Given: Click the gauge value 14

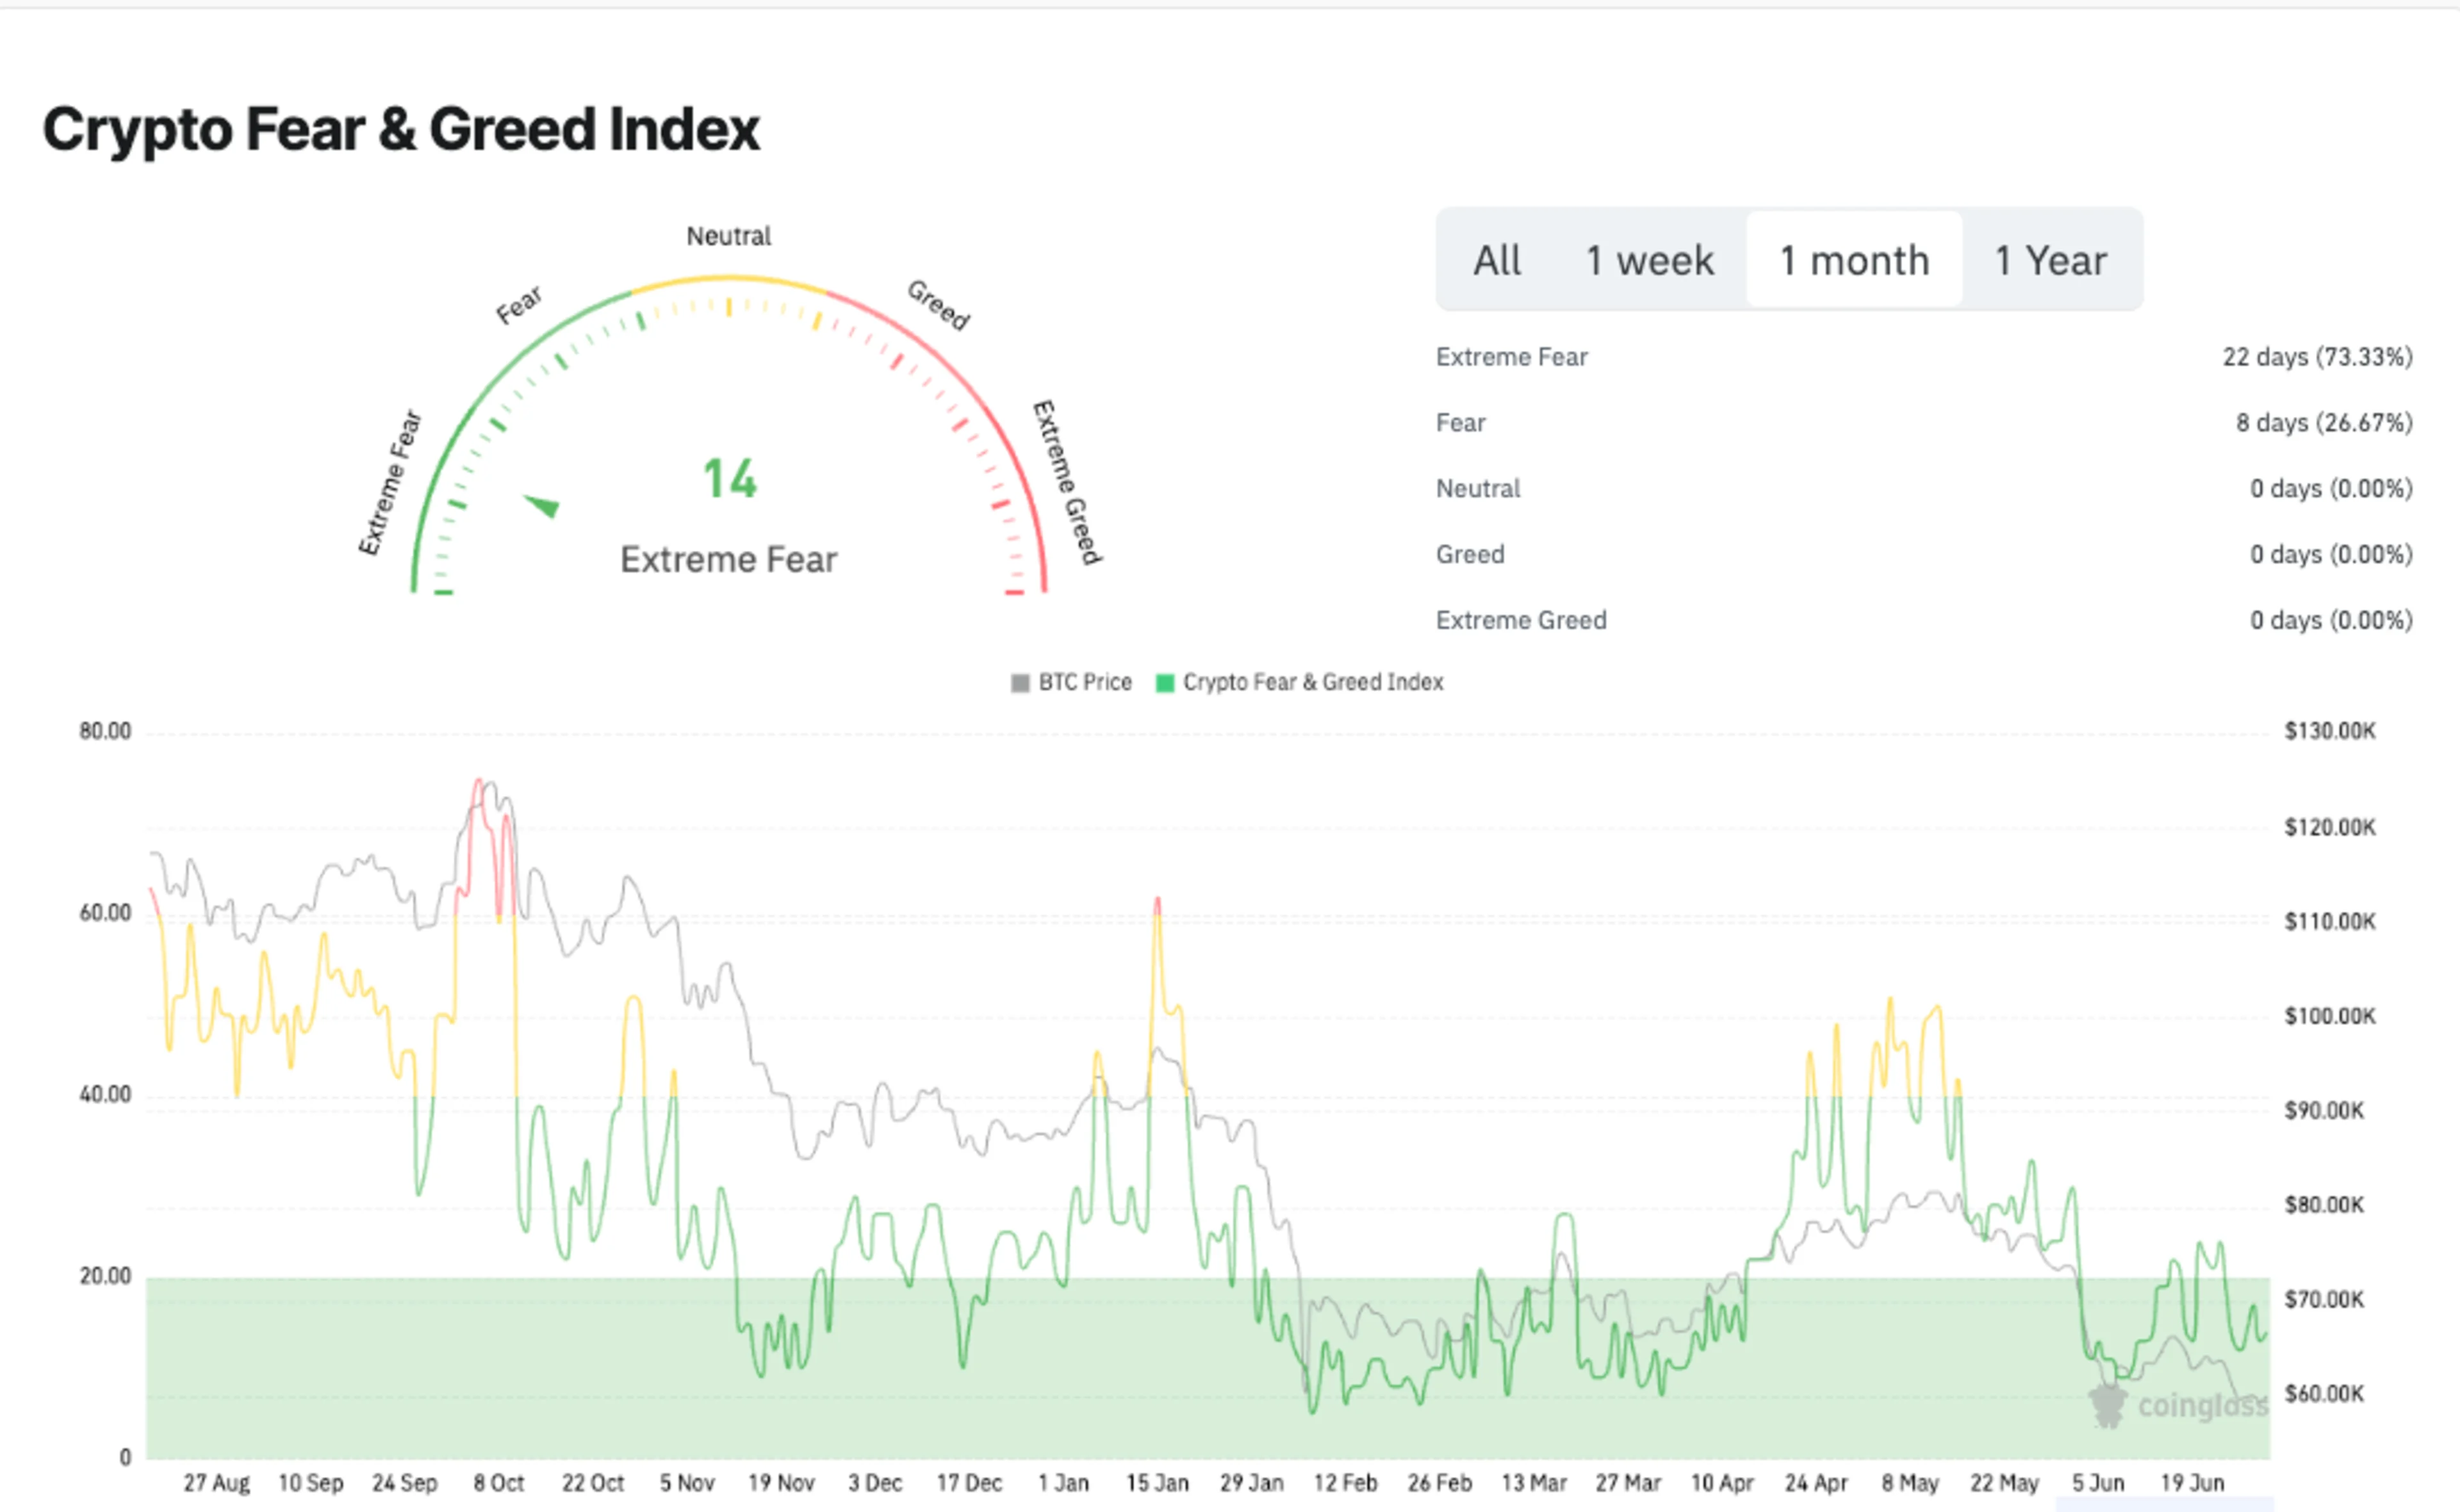Looking at the screenshot, I should 729,478.
